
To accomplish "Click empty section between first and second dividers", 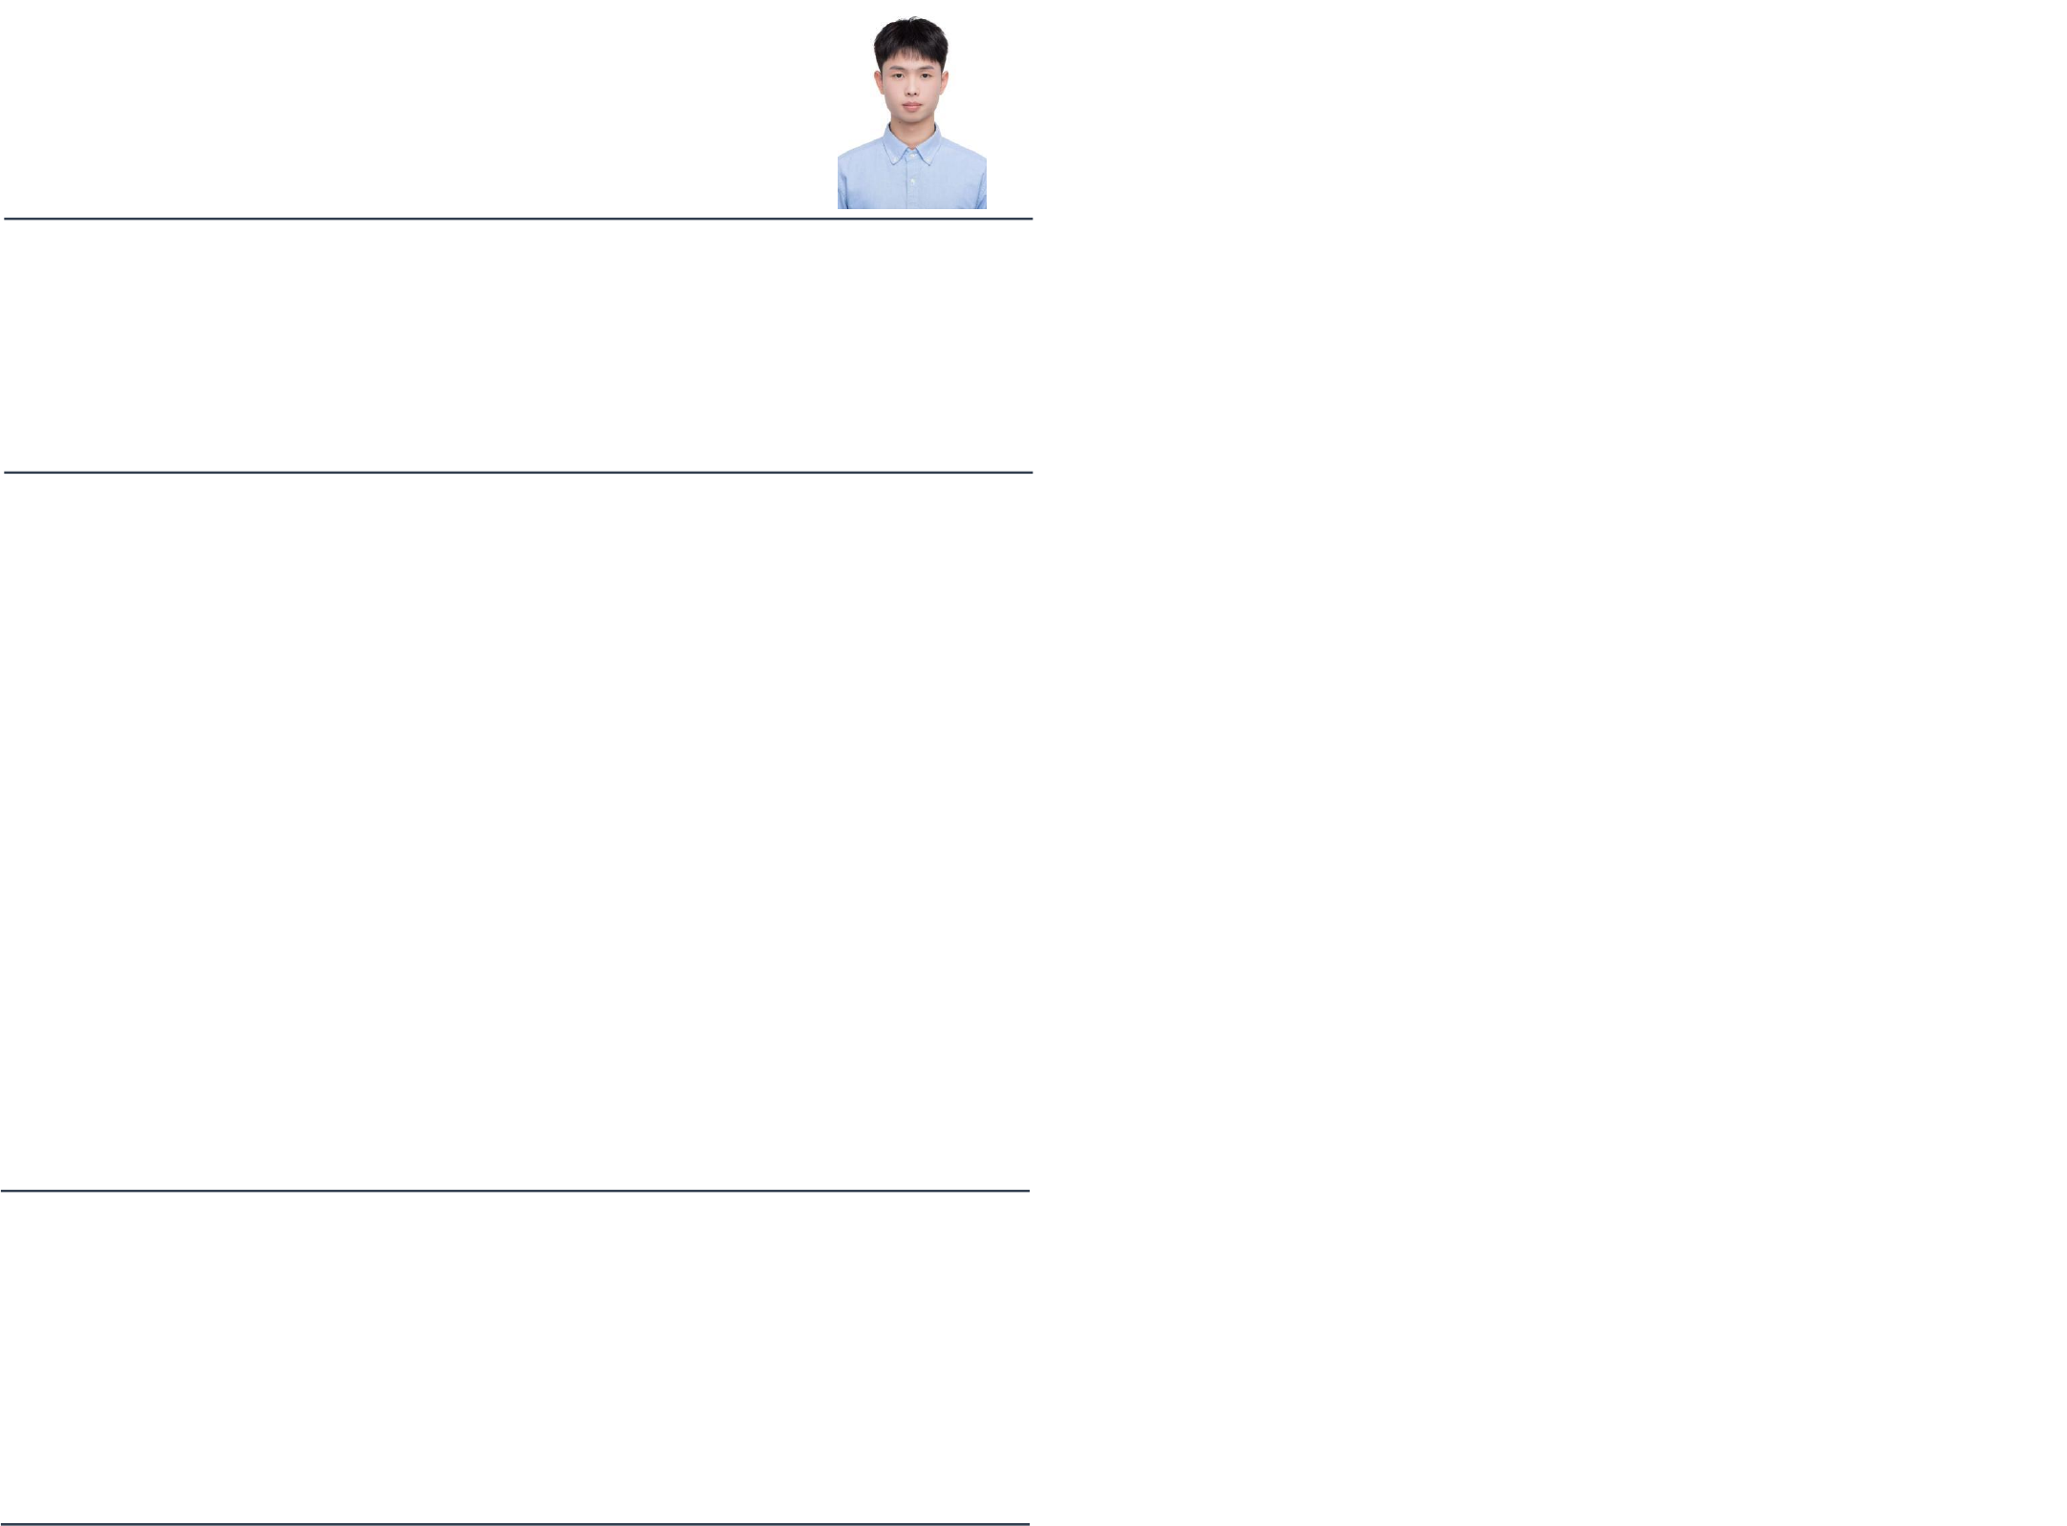I will tap(519, 346).
